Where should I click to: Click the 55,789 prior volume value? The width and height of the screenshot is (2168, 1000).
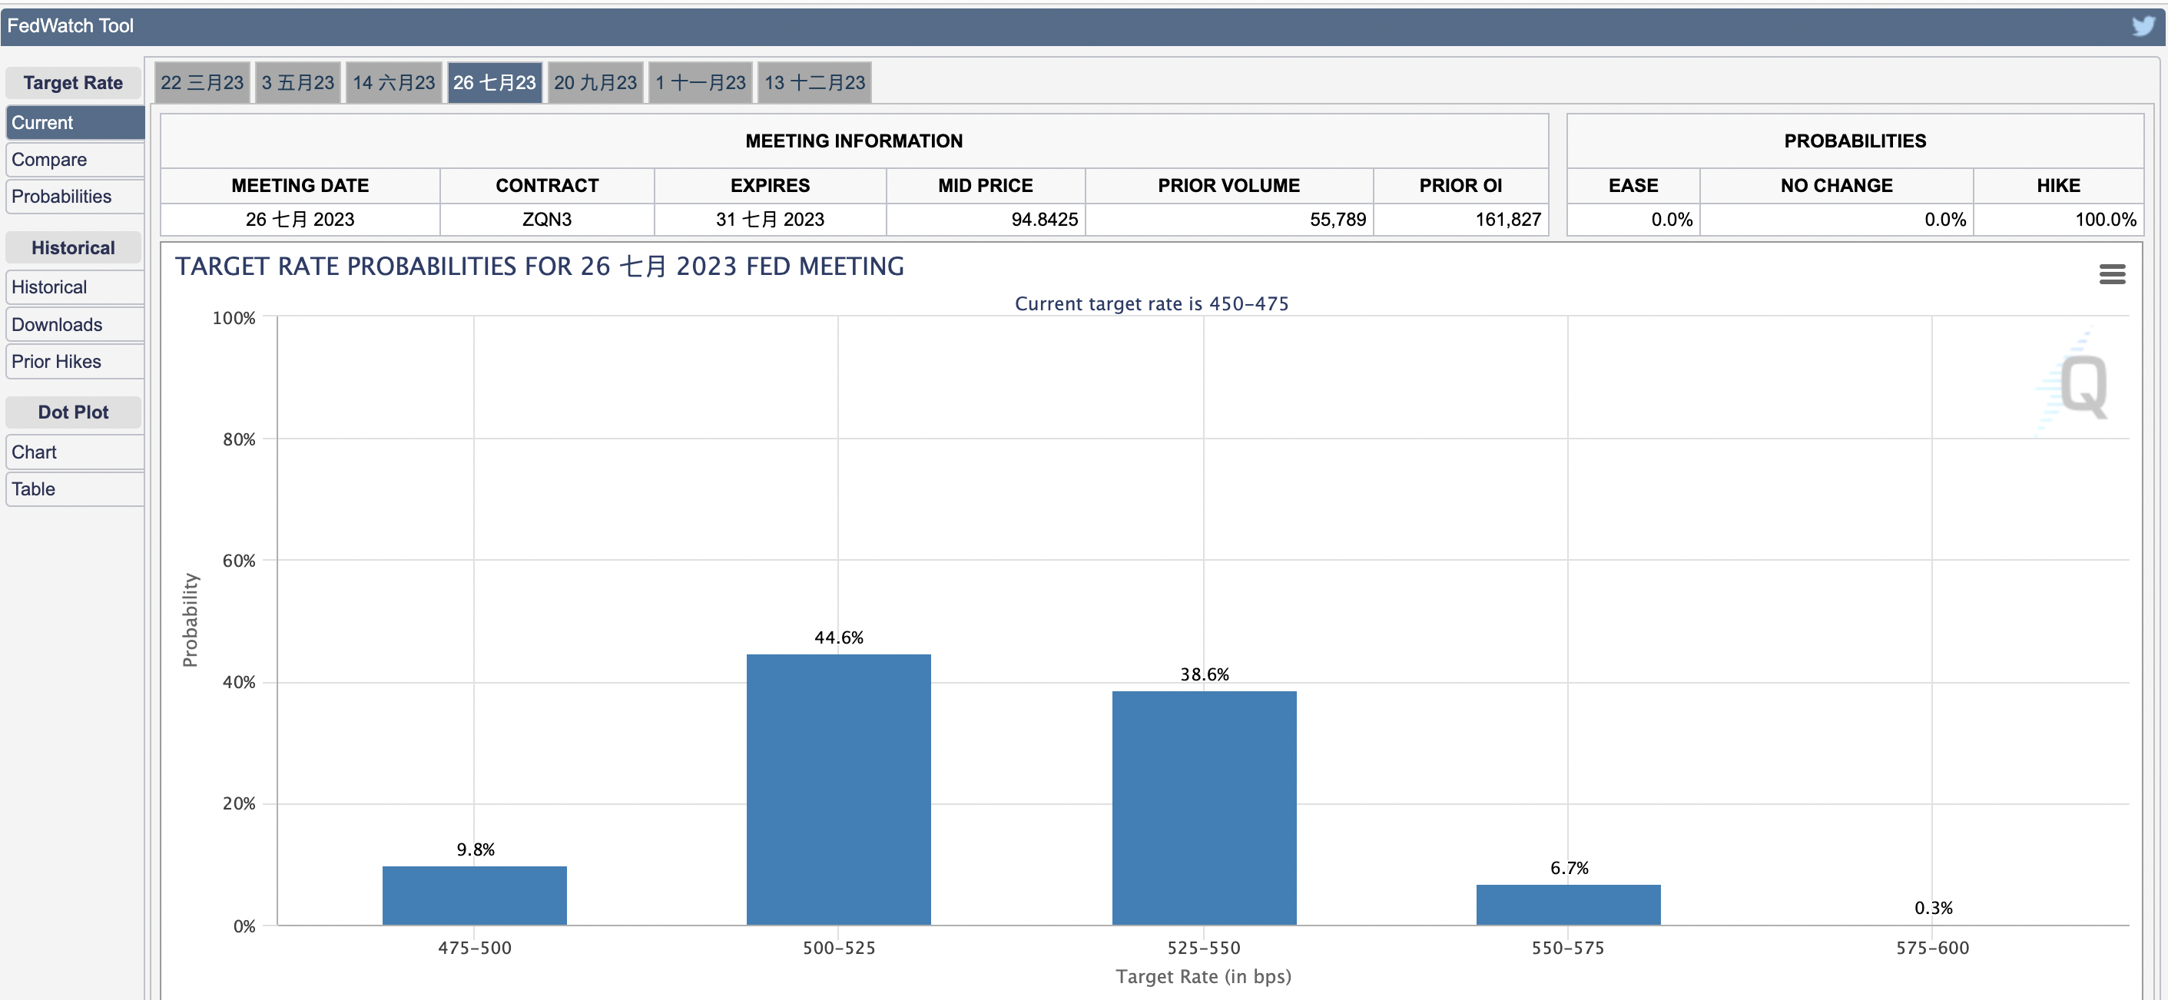pos(1338,220)
